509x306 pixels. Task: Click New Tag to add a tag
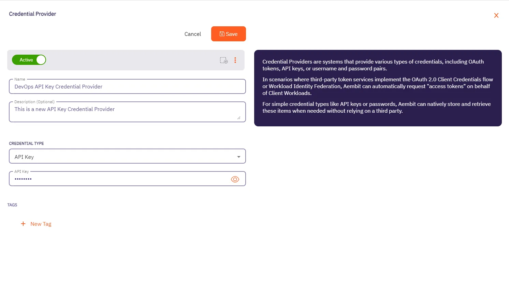[x=41, y=224]
